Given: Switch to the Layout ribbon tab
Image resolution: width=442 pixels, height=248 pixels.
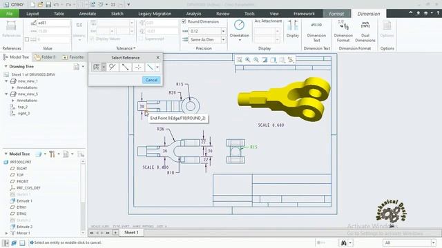Looking at the screenshot, I should click(x=32, y=14).
